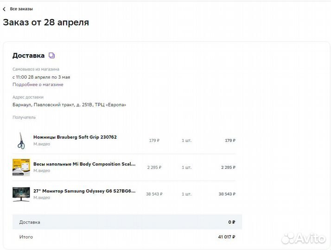Click the bold 38 543 ₽ monitor total
The height and width of the screenshot is (250, 331).
coord(227,194)
